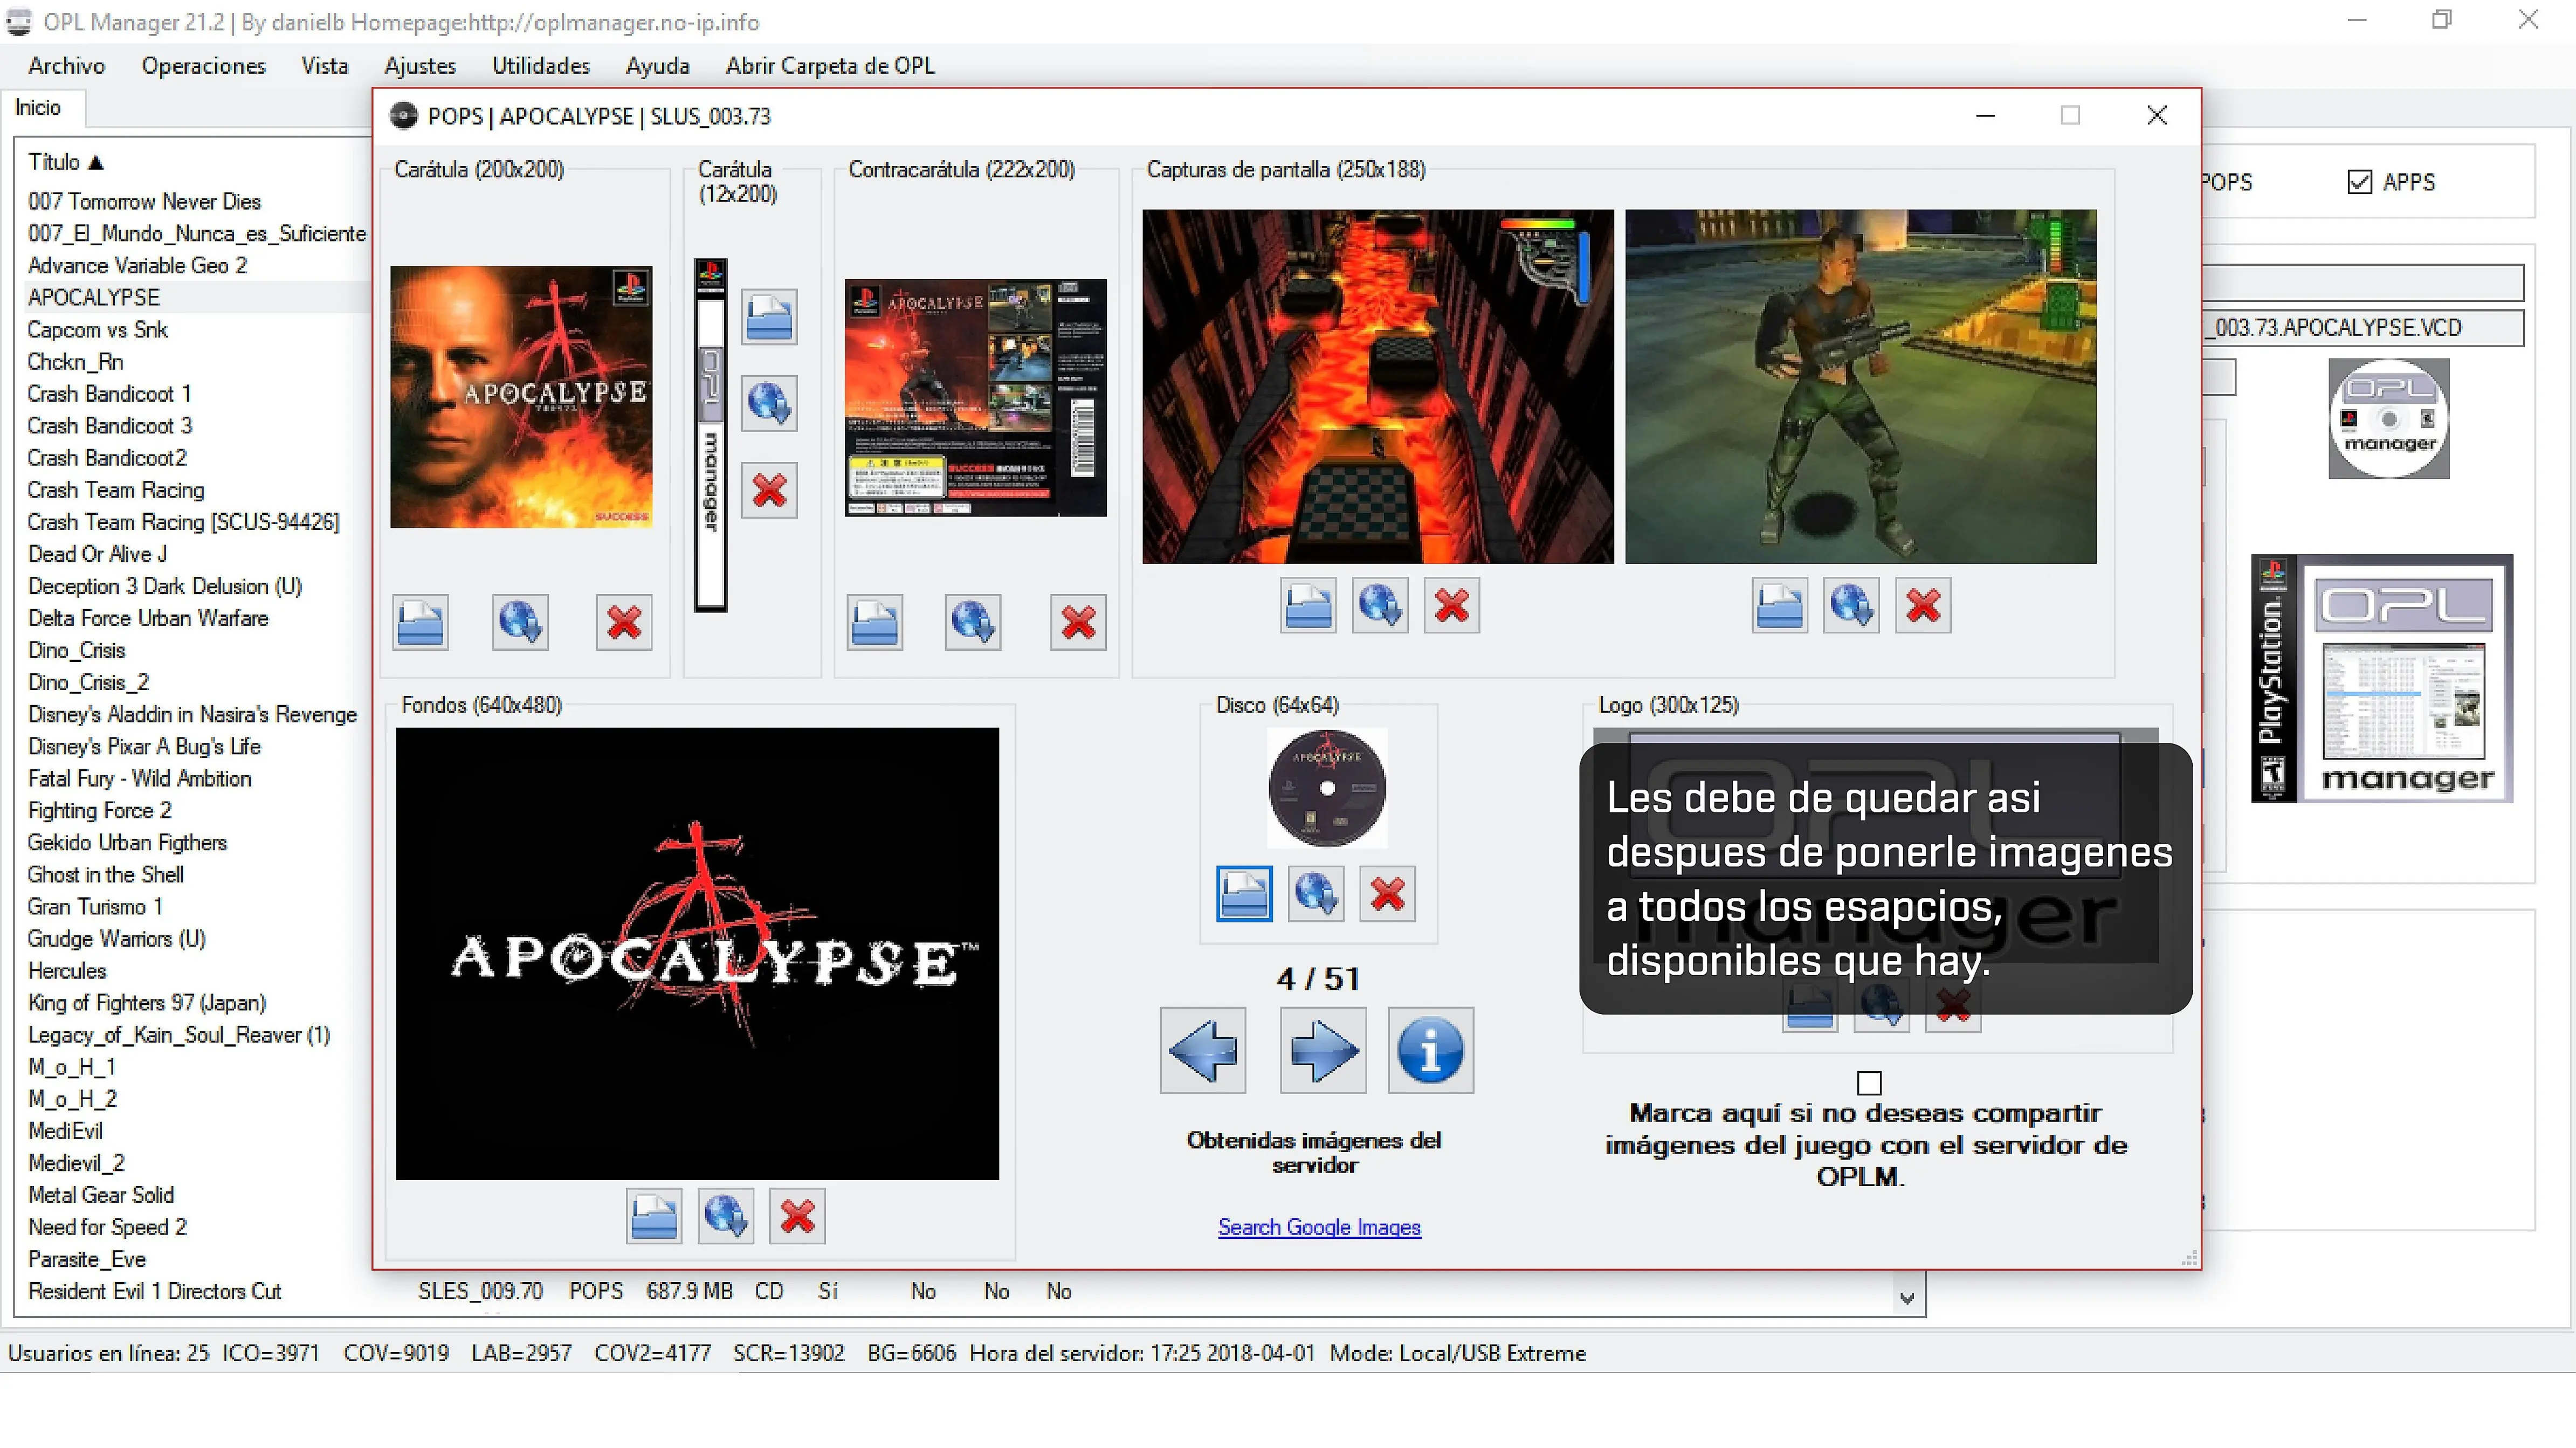Image resolution: width=2576 pixels, height=1448 pixels.
Task: Select Crash Bandicoot 3 in game list
Action: (x=109, y=426)
